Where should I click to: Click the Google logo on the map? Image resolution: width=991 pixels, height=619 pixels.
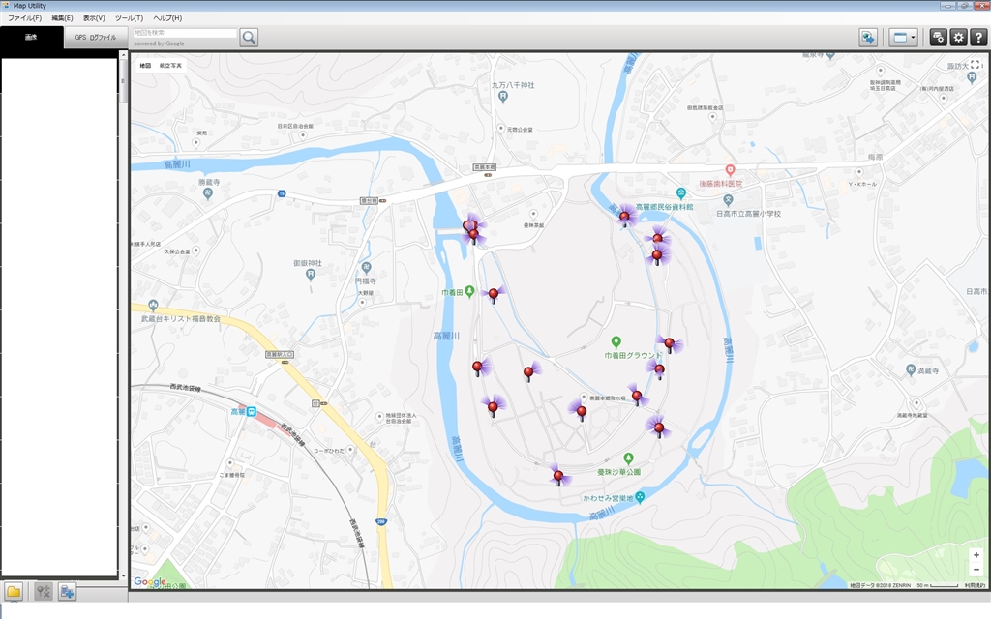150,582
